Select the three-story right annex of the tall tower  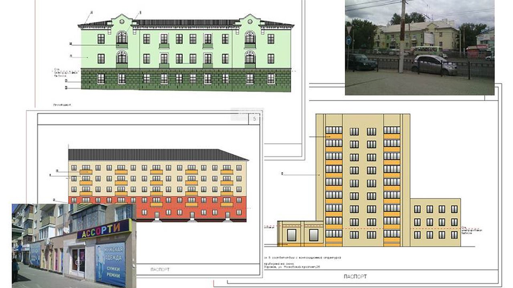[435, 222]
